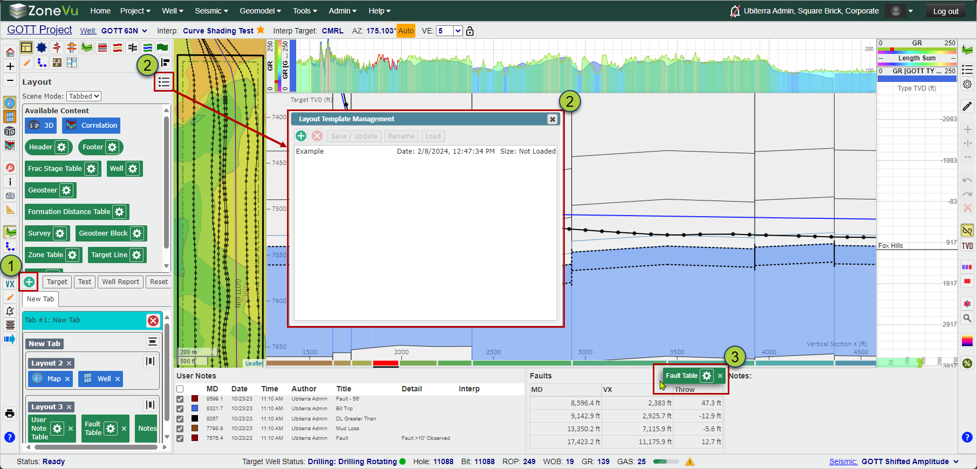Expand the Seismic menu
Image resolution: width=977 pixels, height=469 pixels.
coord(211,11)
